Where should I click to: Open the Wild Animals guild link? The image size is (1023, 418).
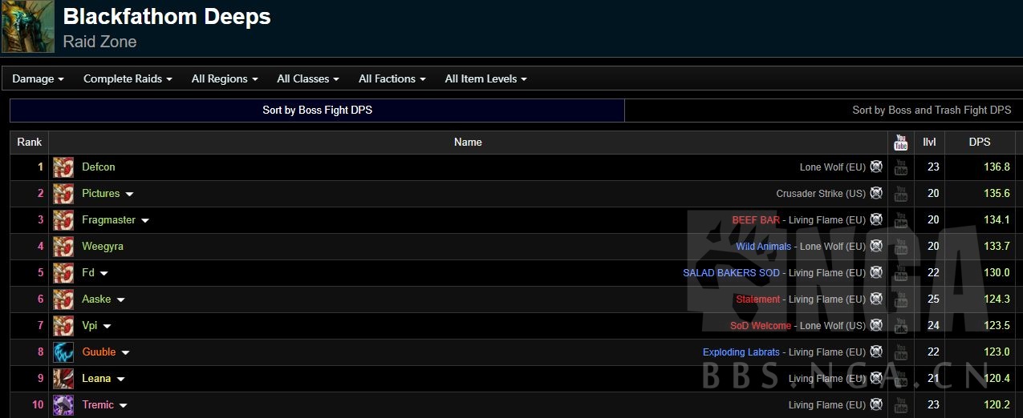coord(764,247)
